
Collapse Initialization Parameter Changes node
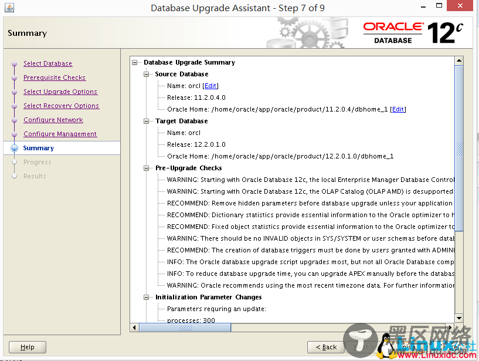click(147, 297)
